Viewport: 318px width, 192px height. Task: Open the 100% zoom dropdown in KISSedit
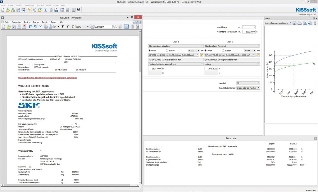pyautogui.click(x=88, y=27)
